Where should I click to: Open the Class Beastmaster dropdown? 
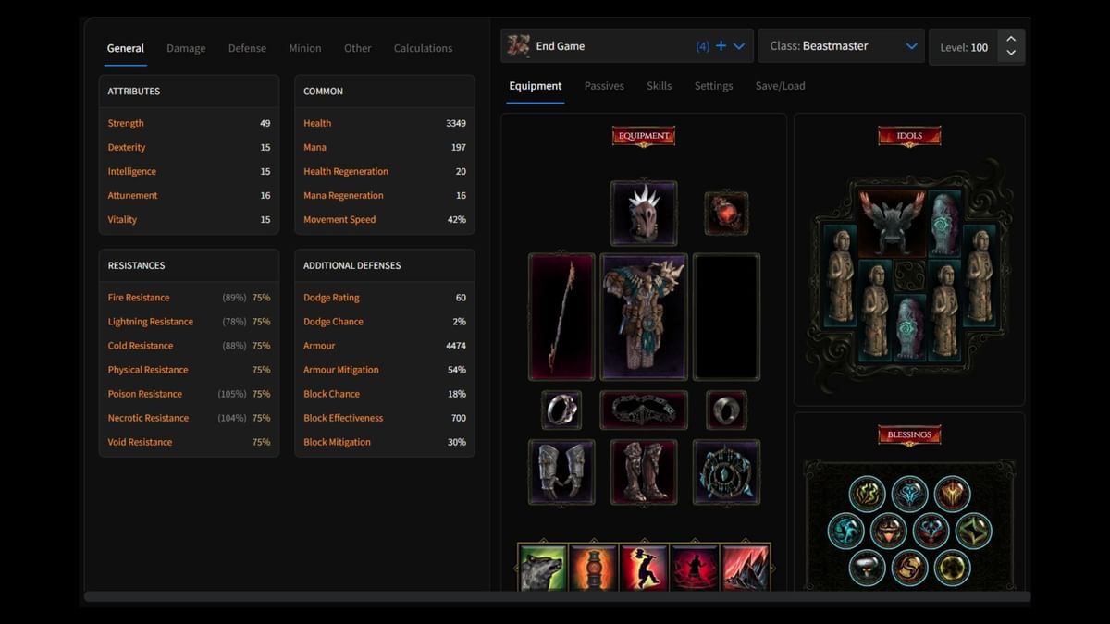coord(911,46)
